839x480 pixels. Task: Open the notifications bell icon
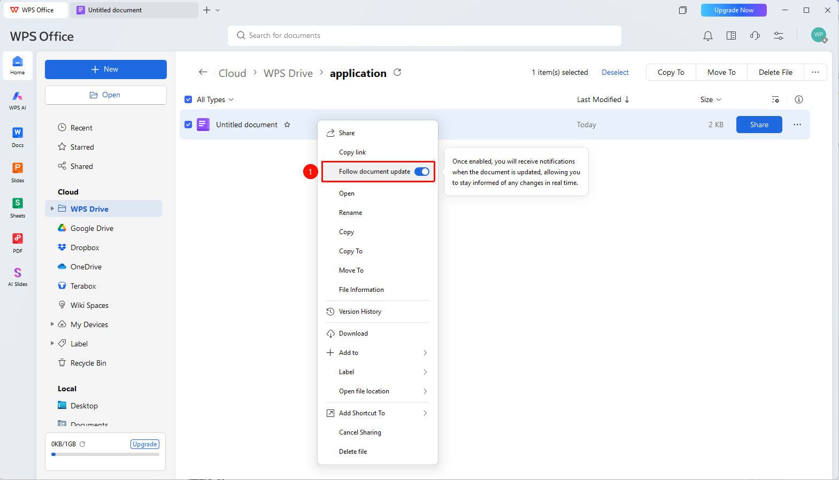click(708, 36)
